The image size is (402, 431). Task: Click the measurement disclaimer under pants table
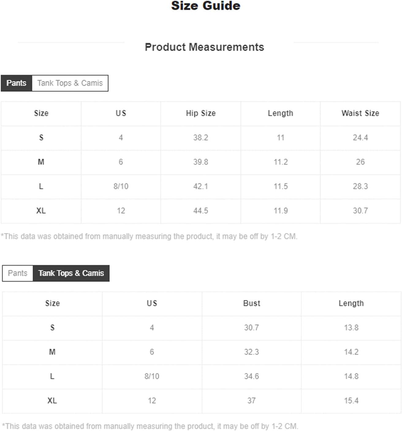click(149, 236)
